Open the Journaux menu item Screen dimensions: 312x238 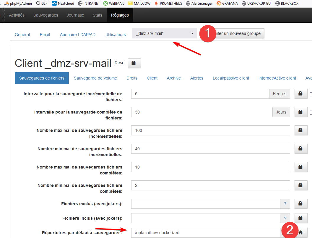coord(75,15)
